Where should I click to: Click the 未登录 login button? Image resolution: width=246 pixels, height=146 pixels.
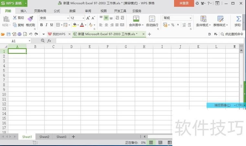tap(184, 3)
